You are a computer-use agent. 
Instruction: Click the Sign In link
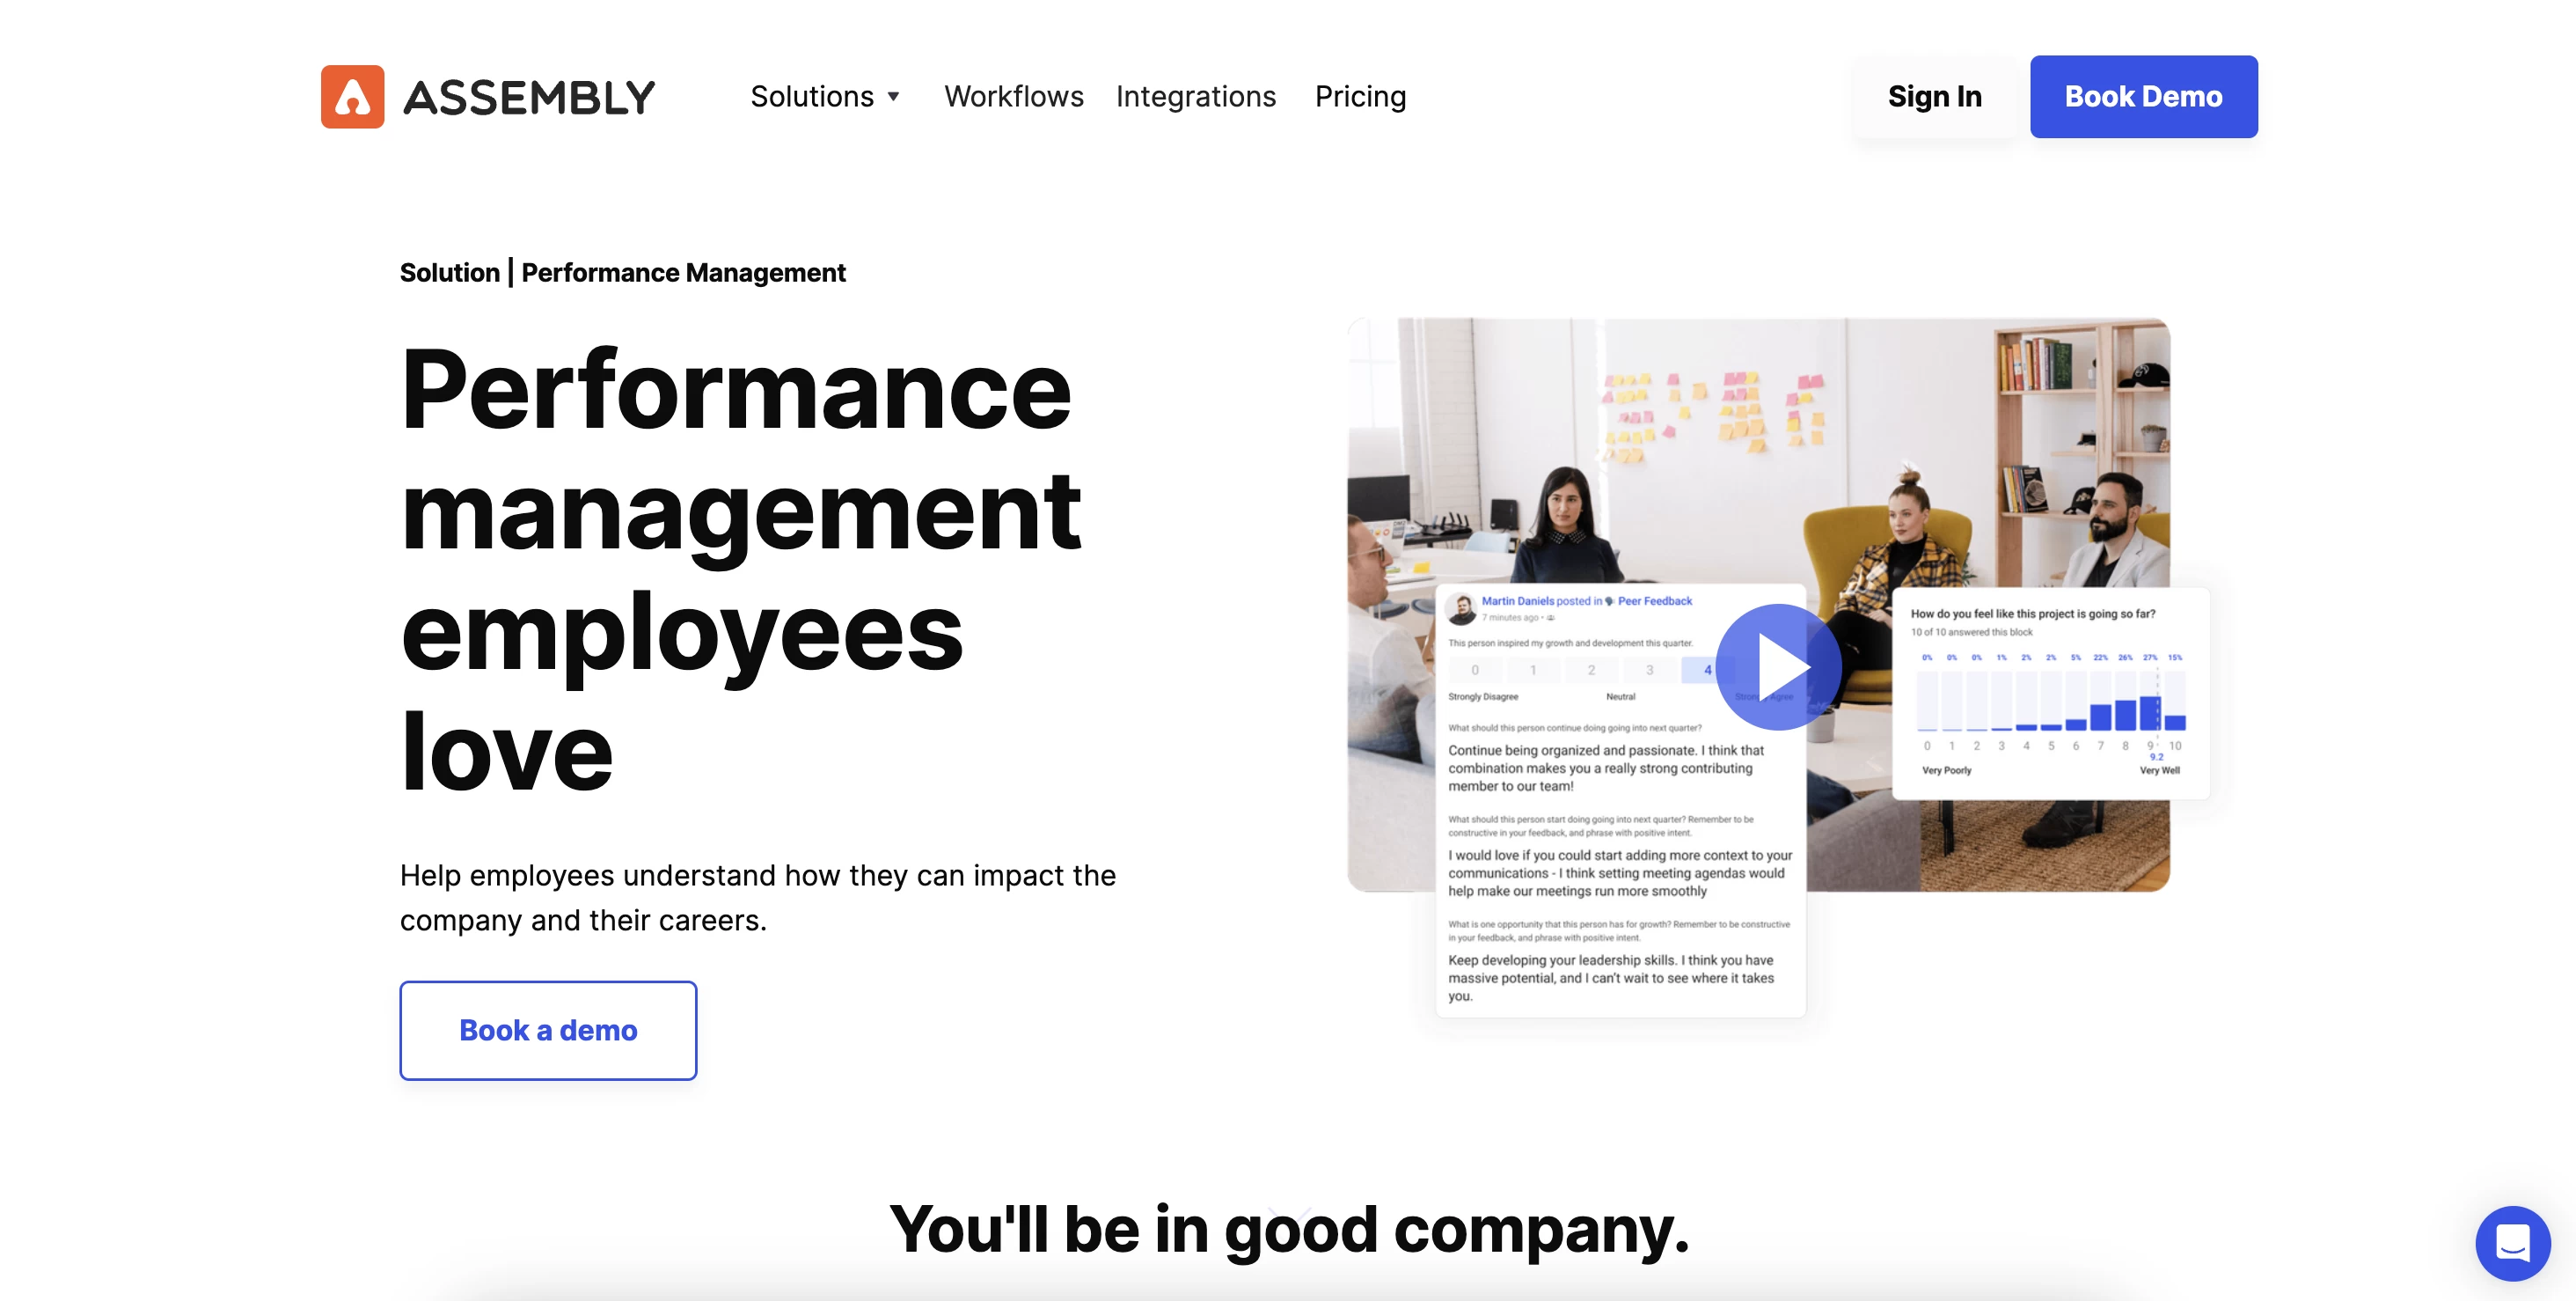(x=1935, y=94)
